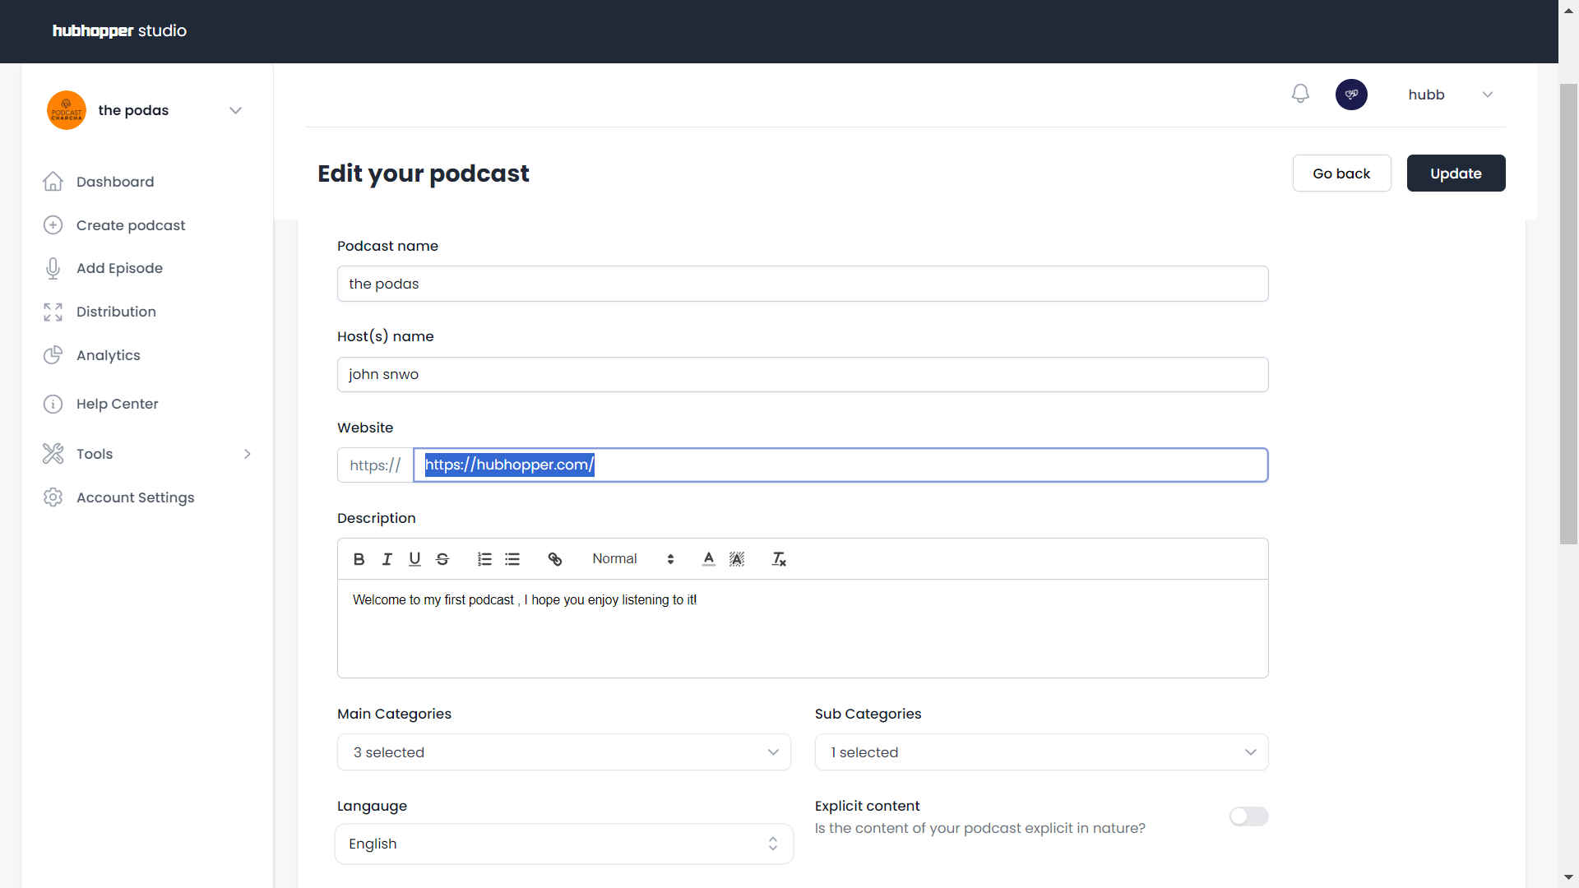Open Account Settings from sidebar
This screenshot has width=1579, height=888.
[x=136, y=497]
